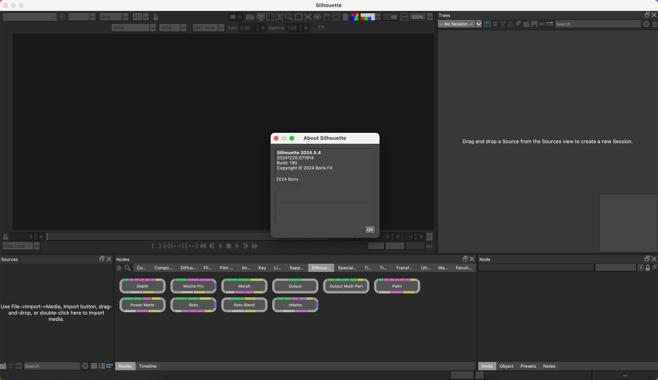Viewport: 658px width, 380px height.
Task: Click the fit width double-arrow icon
Action: 404,17
